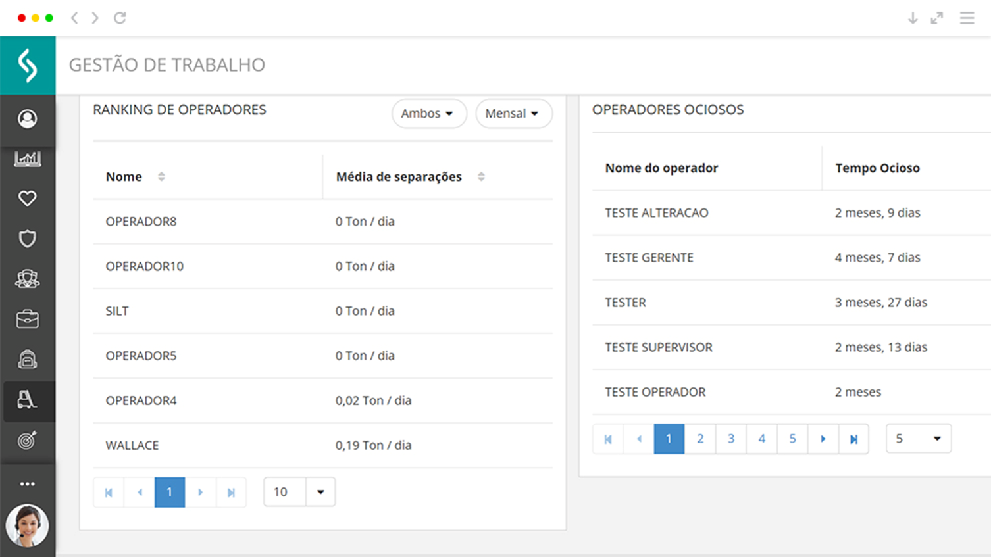Go to next page in ranking pager
This screenshot has width=991, height=557.
201,492
